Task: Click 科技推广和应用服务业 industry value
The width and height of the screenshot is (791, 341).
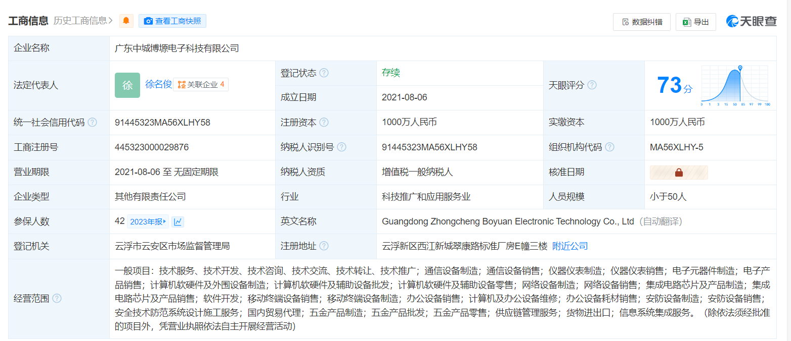Action: (x=426, y=197)
